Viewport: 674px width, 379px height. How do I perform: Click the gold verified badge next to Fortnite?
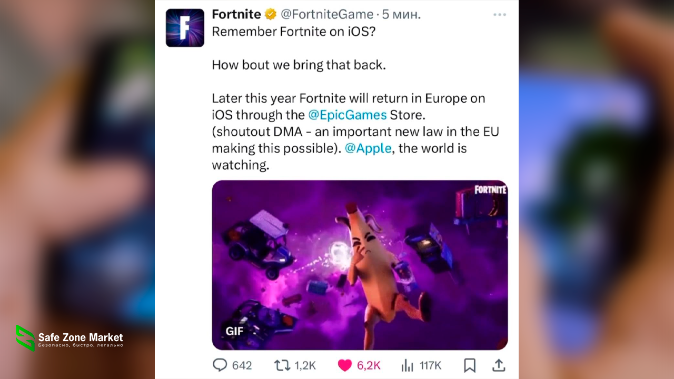270,14
